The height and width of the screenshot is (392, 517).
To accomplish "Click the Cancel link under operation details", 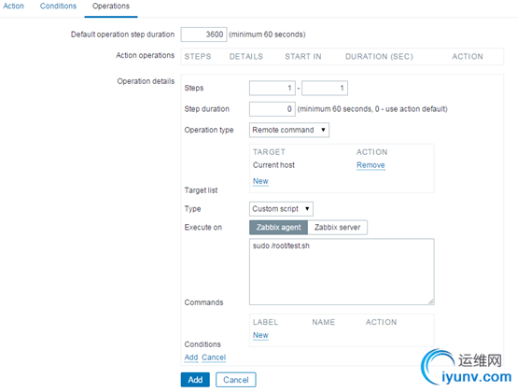I will coord(214,357).
